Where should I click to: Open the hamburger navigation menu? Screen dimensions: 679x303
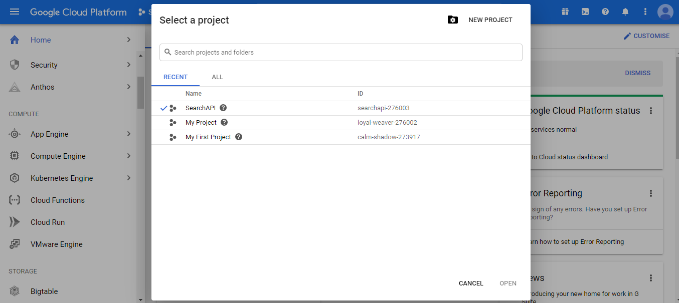[15, 12]
